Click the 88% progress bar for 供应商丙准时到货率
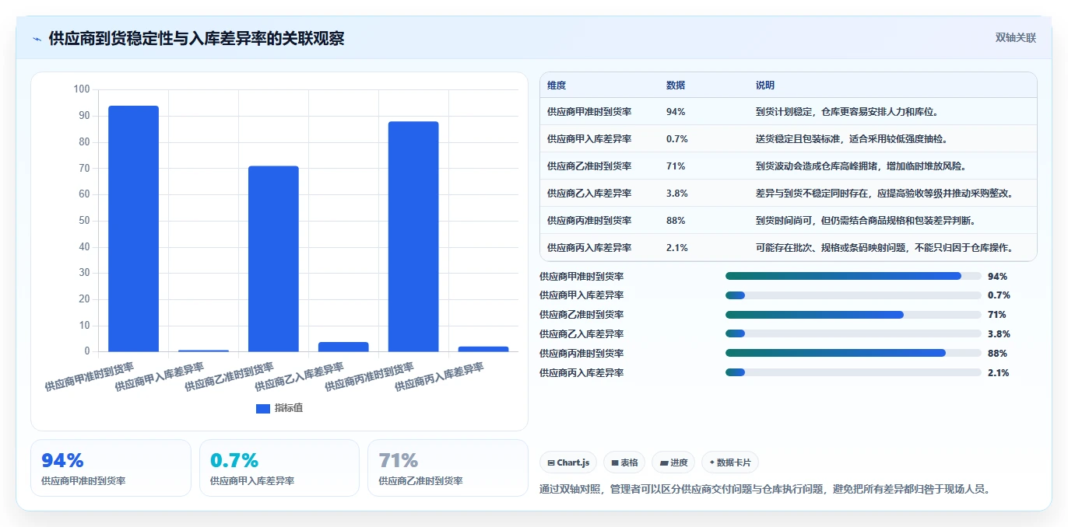The width and height of the screenshot is (1068, 527). pos(853,354)
